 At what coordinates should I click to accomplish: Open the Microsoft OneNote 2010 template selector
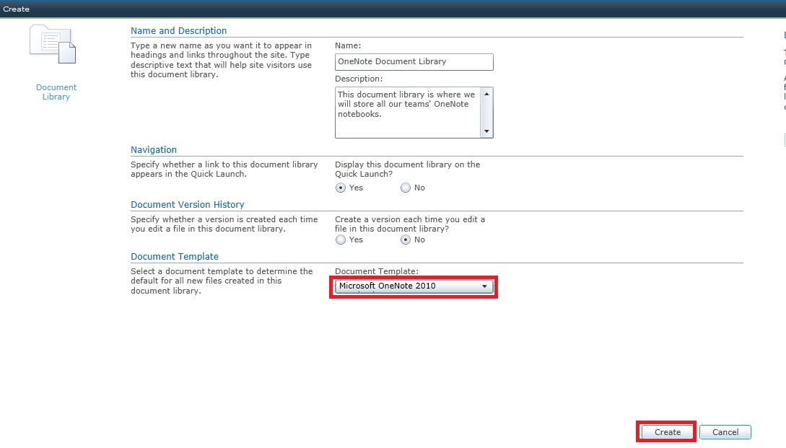click(411, 286)
